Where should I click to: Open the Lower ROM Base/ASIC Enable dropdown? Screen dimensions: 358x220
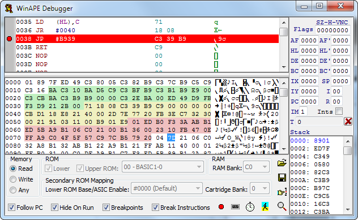[167, 188]
